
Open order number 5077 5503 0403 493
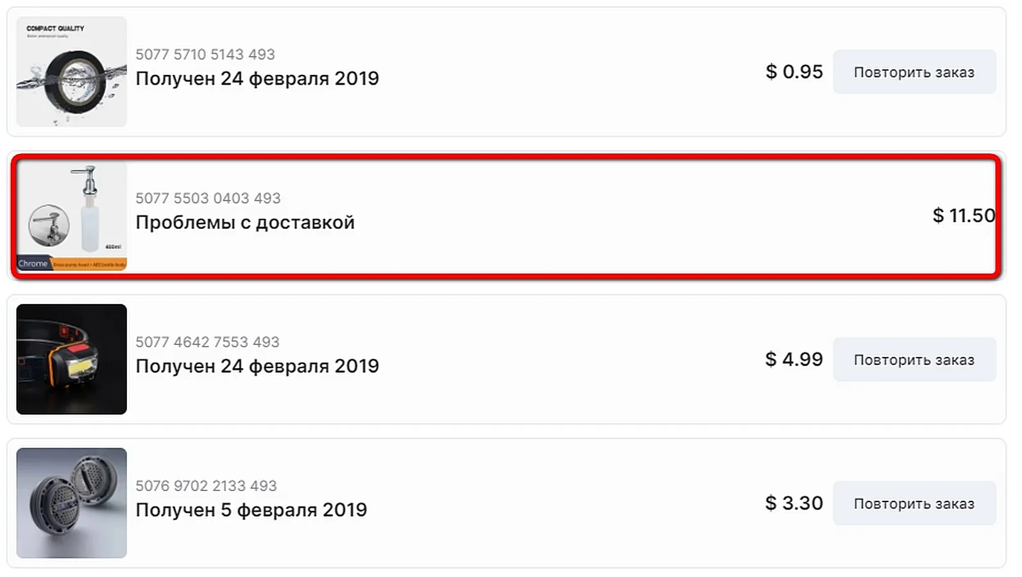tap(208, 198)
